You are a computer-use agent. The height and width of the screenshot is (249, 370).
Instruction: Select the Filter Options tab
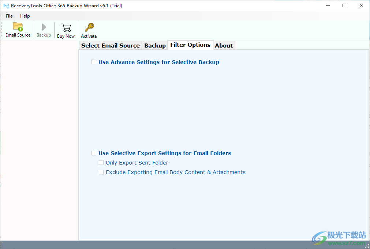pos(190,45)
